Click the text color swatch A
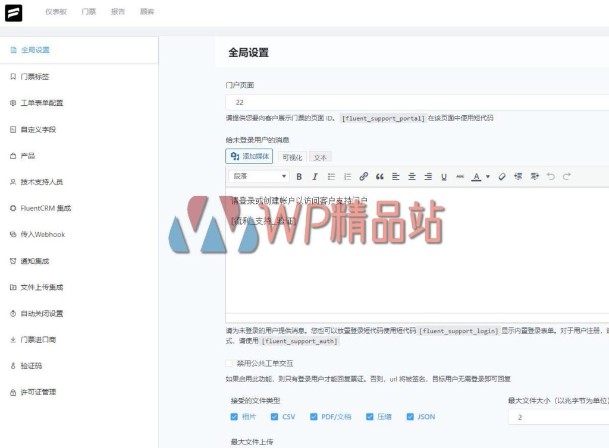The image size is (609, 448). pyautogui.click(x=476, y=176)
